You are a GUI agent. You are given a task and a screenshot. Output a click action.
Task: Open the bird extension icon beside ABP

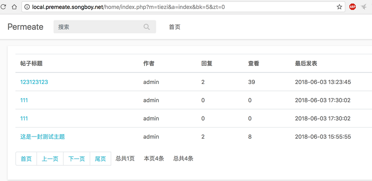click(x=364, y=7)
